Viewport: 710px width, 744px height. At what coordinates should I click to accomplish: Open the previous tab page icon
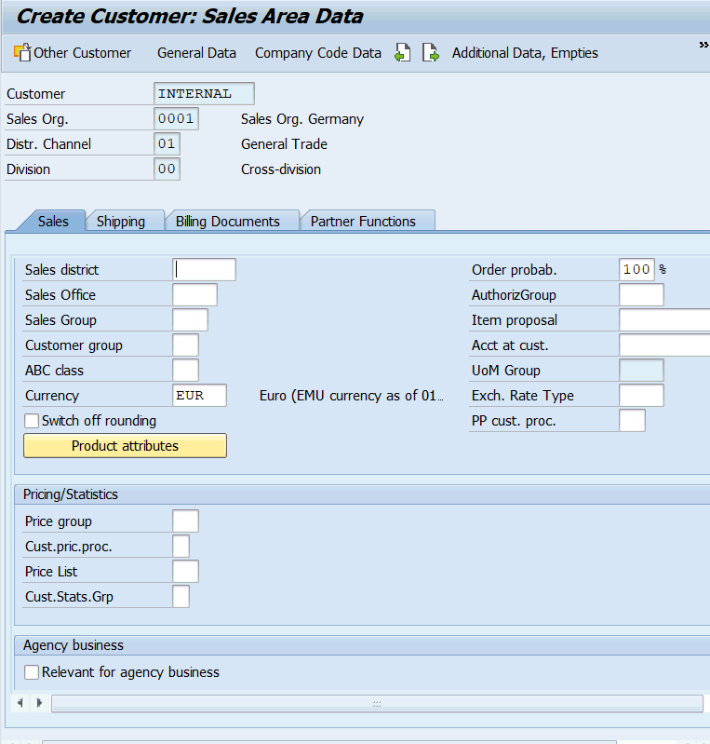tap(403, 52)
